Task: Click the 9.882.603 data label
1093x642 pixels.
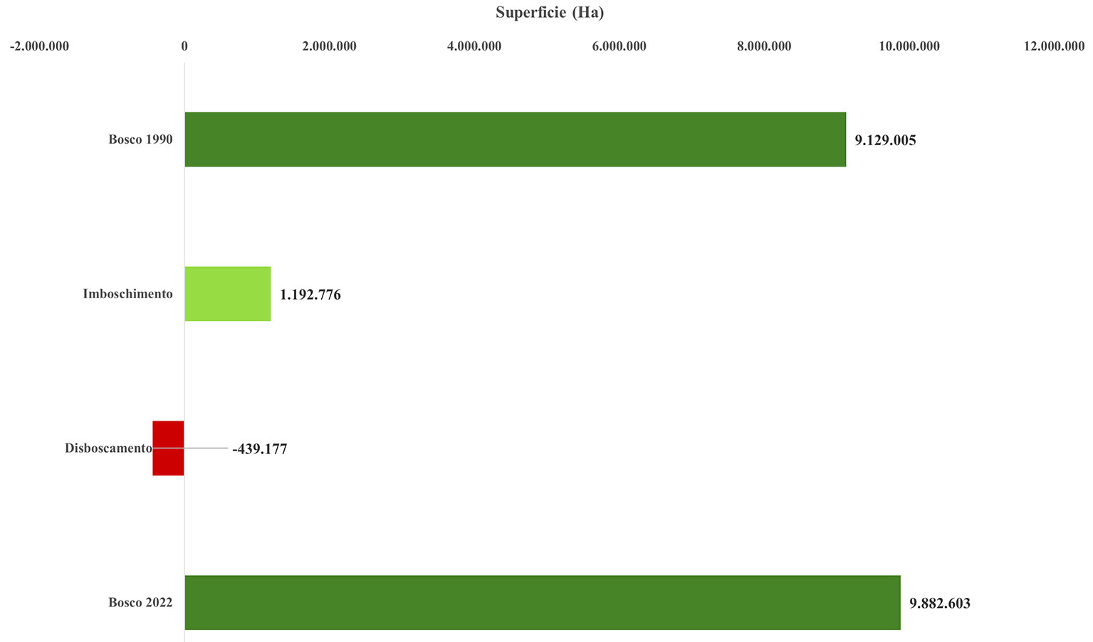Action: (x=940, y=604)
